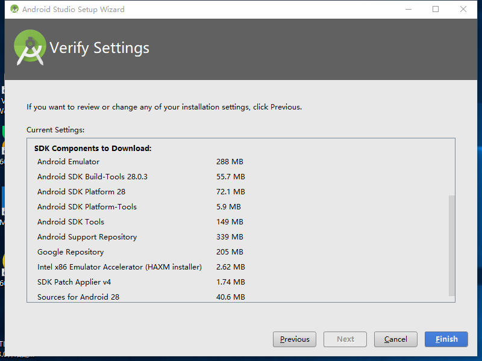Image resolution: width=482 pixels, height=361 pixels.
Task: Click the Android Studio logo beside Verify Settings
Action: 30,48
